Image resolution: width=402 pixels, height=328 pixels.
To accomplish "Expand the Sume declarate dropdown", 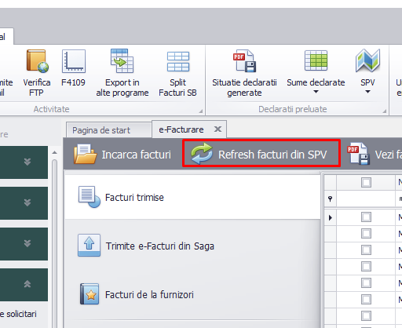I will pos(316,92).
